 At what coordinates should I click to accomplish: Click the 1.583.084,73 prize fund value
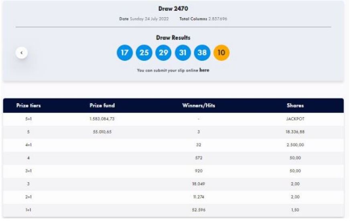102,119
